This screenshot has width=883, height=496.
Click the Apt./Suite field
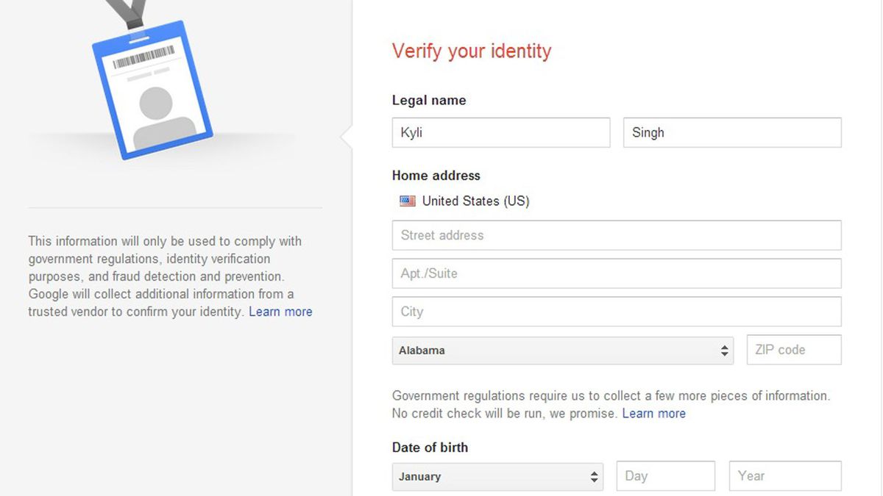tap(617, 273)
